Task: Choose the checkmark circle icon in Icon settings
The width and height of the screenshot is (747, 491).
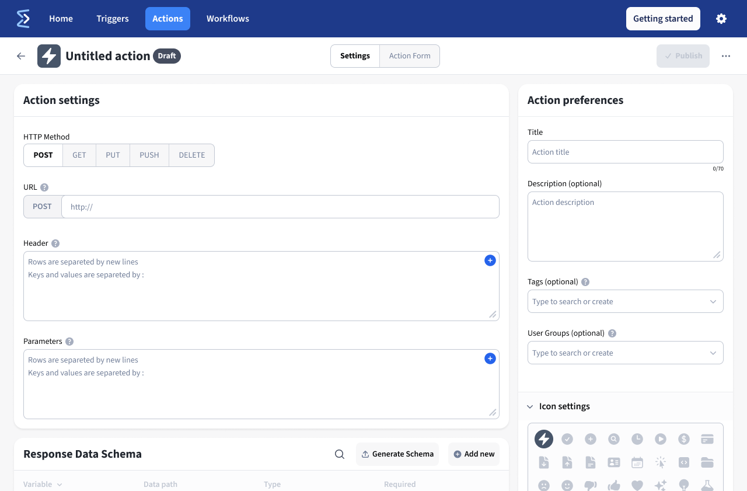Action: (x=567, y=439)
